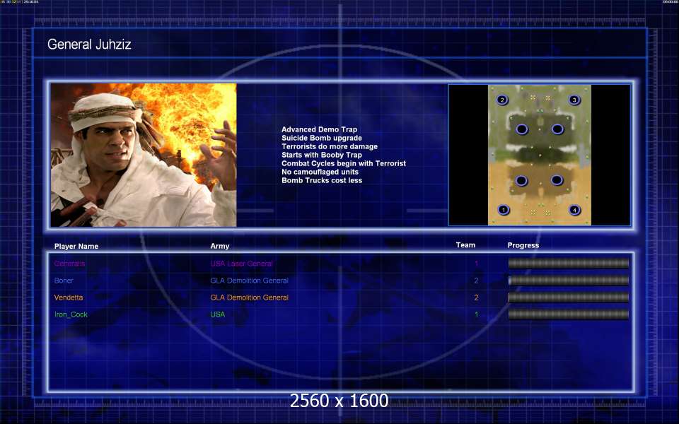Click start position marker 1 on minimap

click(503, 210)
